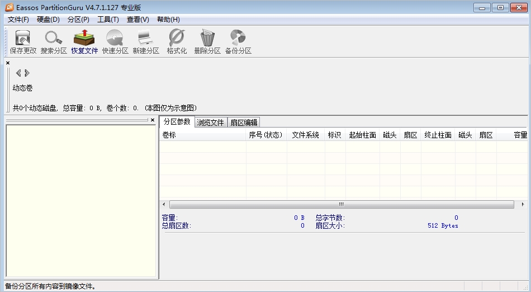The width and height of the screenshot is (531, 292).
Task: Click the 总字节数 label
Action: click(x=330, y=218)
